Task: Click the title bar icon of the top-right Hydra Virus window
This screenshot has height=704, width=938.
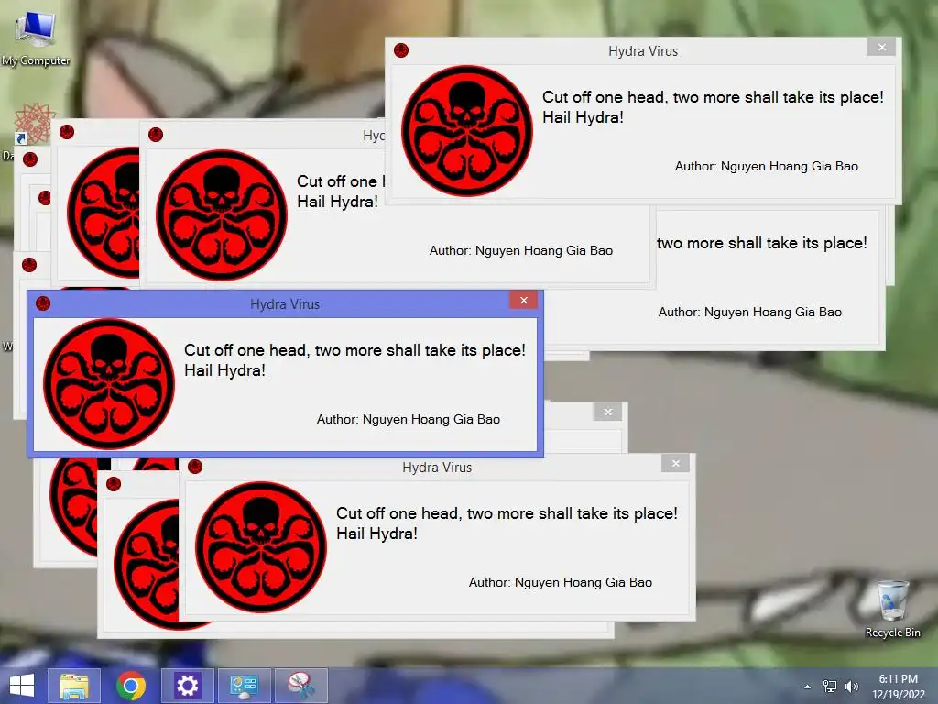Action: [x=401, y=51]
